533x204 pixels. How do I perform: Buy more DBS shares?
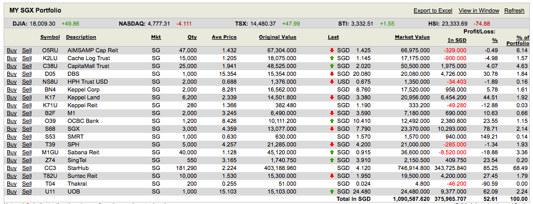pos(12,74)
